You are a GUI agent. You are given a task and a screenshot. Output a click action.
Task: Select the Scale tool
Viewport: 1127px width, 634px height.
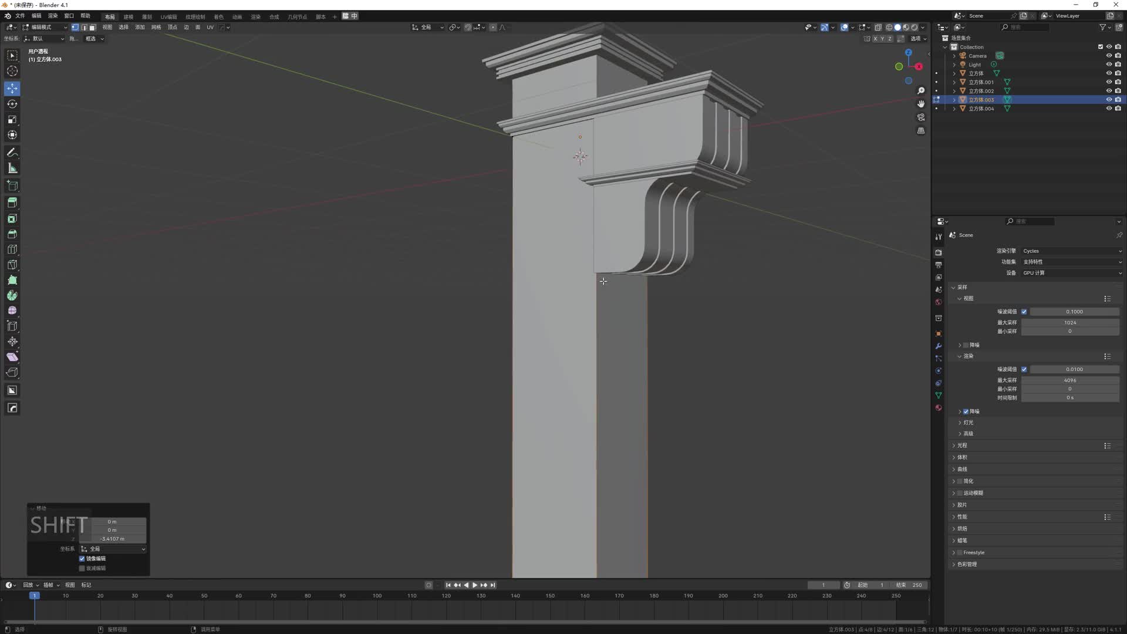[12, 120]
